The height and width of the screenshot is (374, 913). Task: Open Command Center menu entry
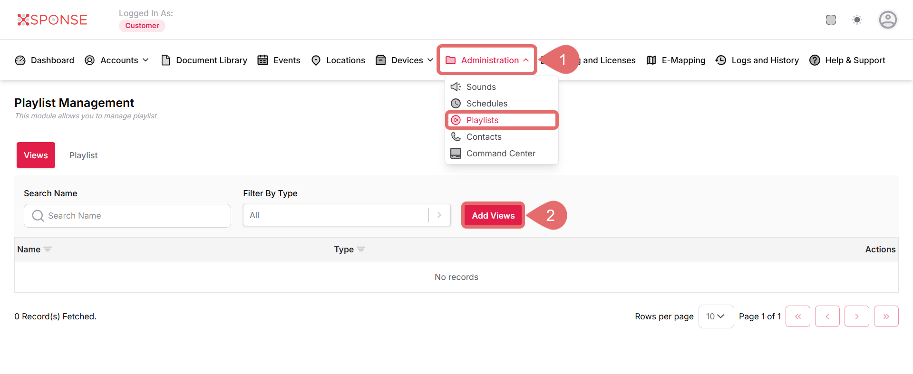pyautogui.click(x=500, y=153)
